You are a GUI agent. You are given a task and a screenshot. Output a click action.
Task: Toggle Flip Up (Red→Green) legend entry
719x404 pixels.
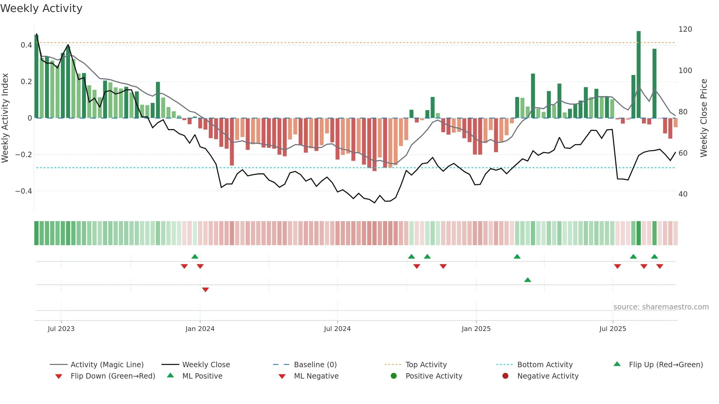[658, 364]
